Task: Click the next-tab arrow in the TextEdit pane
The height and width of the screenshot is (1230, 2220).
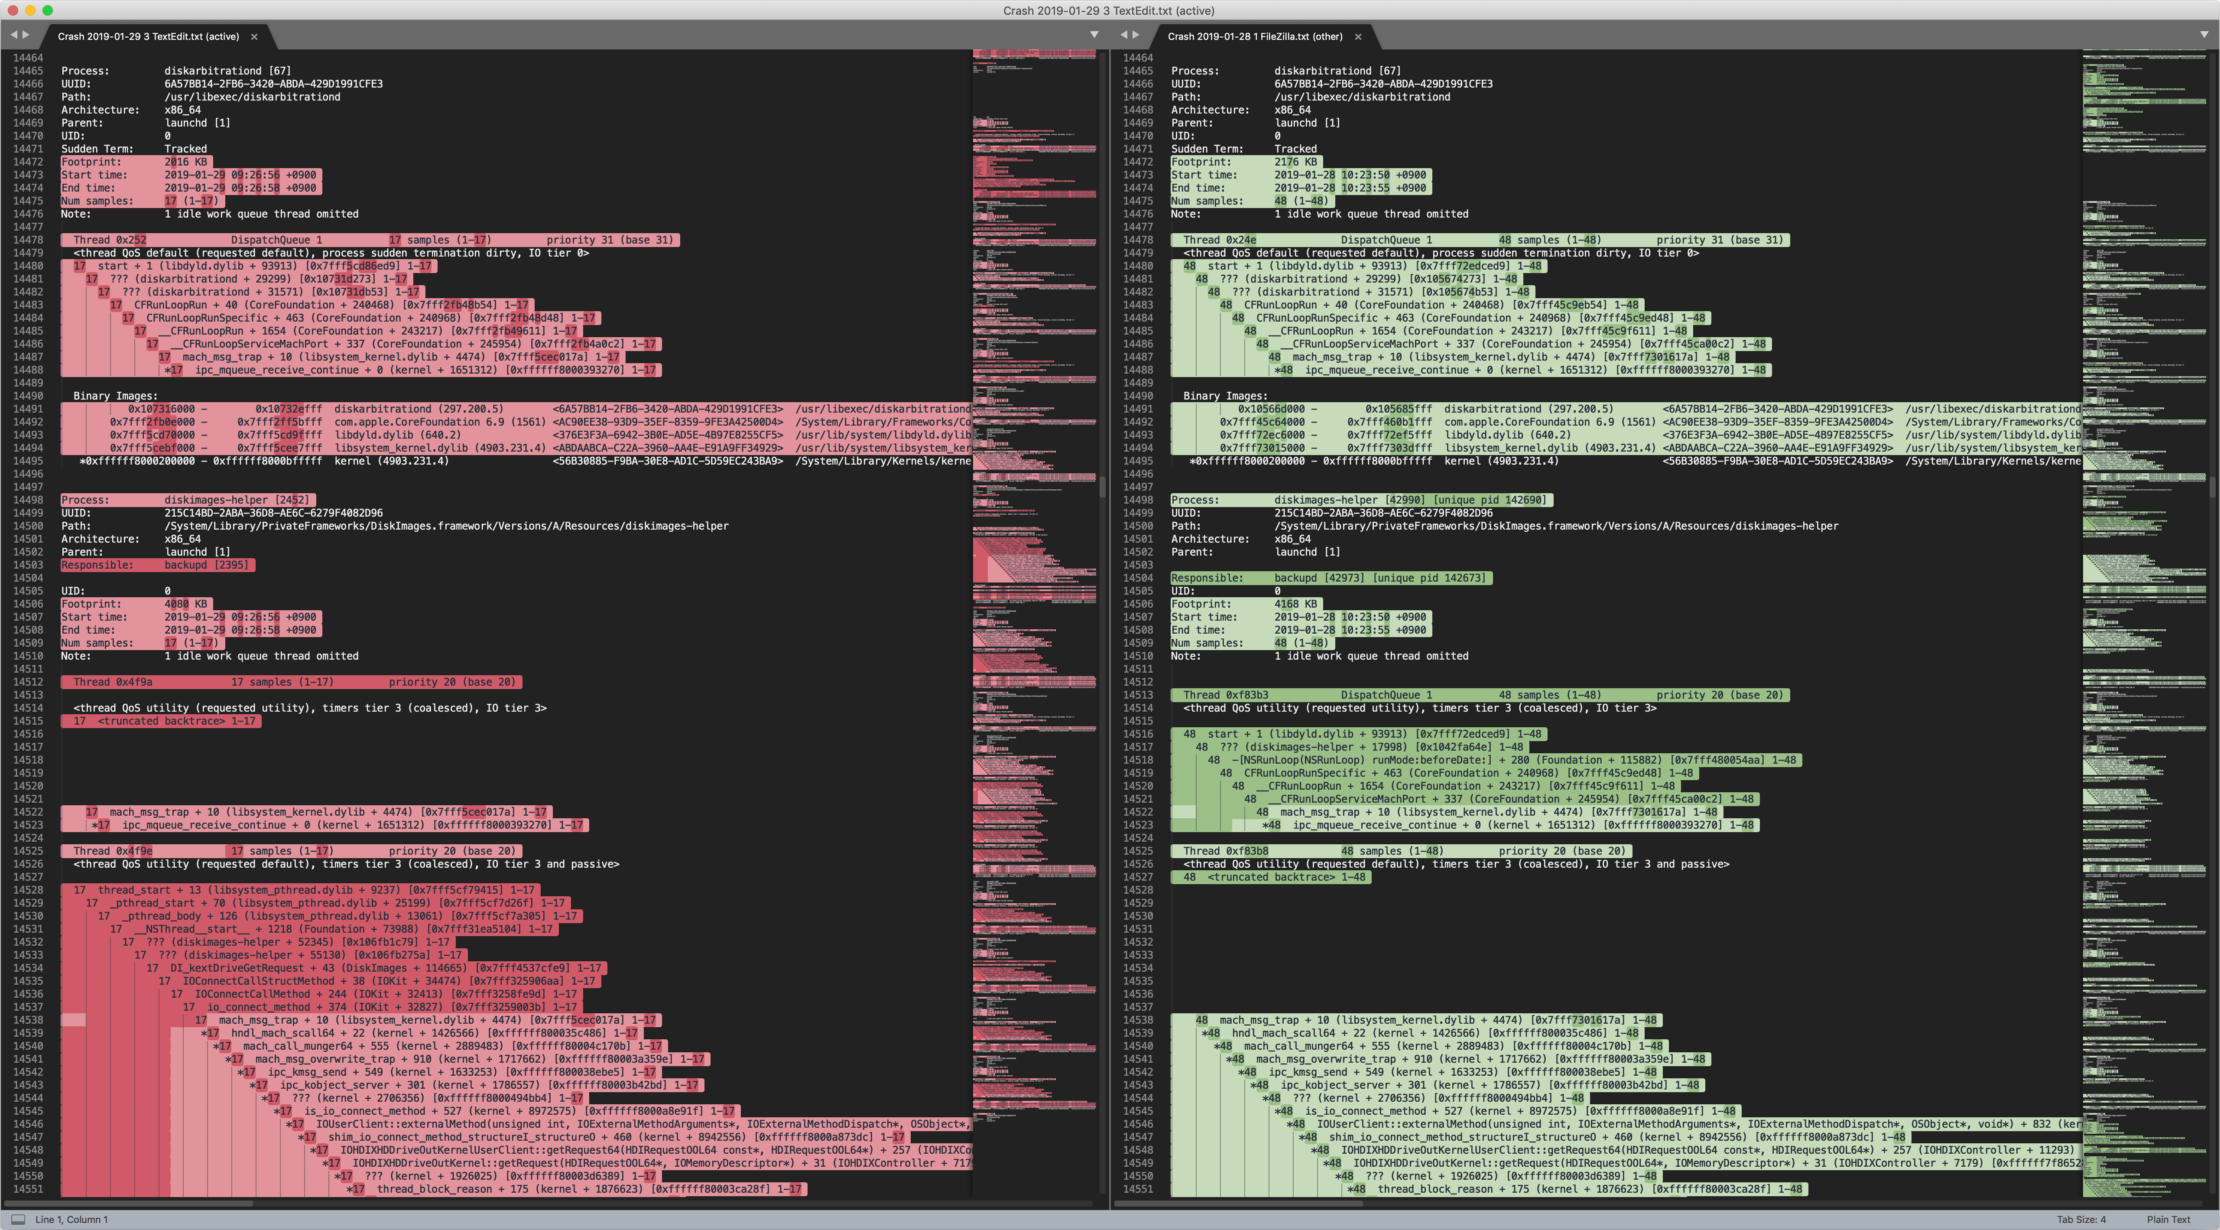Action: point(26,36)
